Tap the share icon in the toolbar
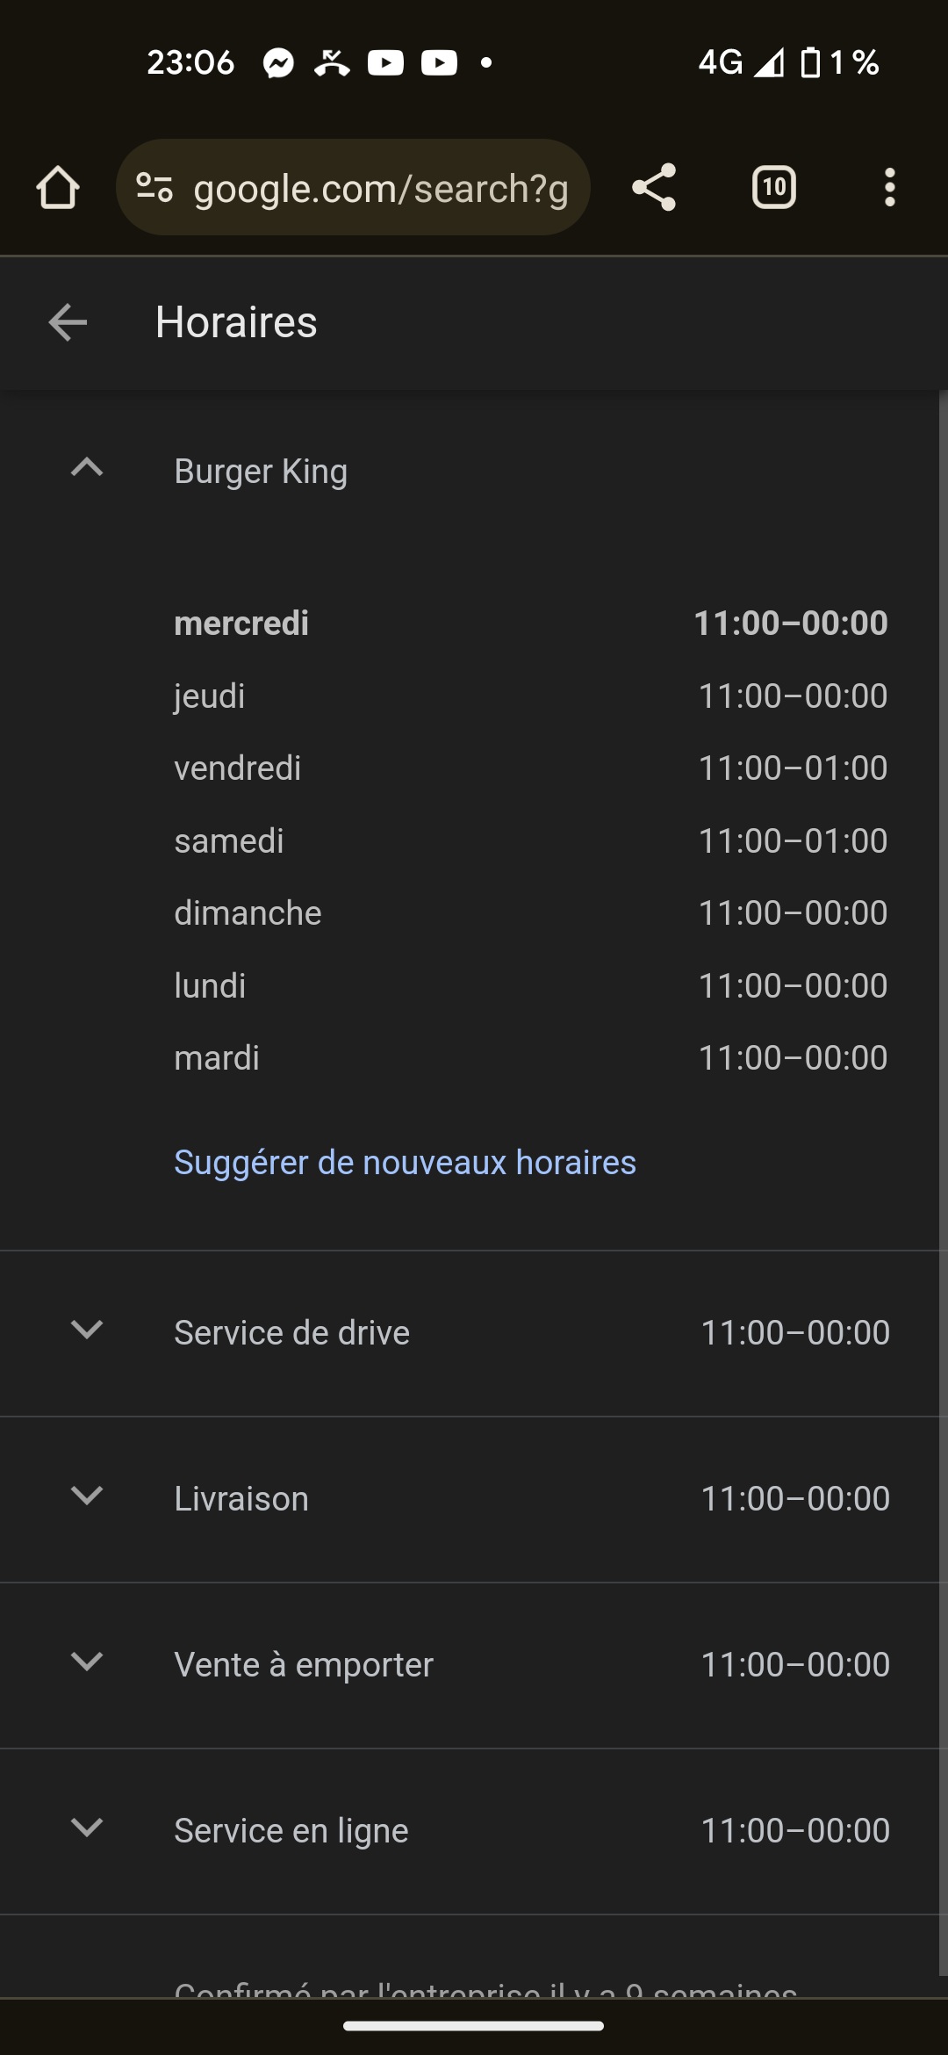The height and width of the screenshot is (2055, 948). point(654,188)
